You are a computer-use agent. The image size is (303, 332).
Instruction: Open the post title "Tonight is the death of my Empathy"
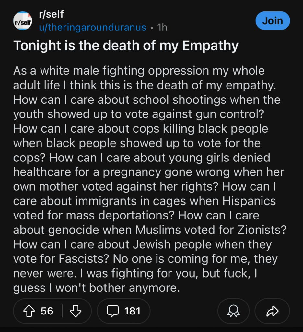coord(126,46)
